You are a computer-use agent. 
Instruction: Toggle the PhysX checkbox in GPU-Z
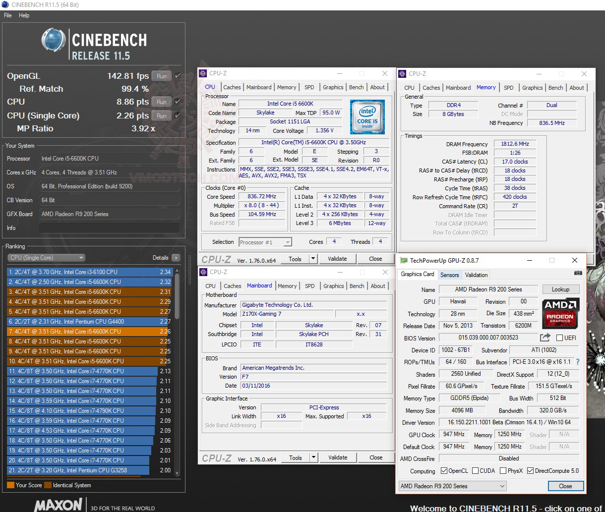coord(503,471)
